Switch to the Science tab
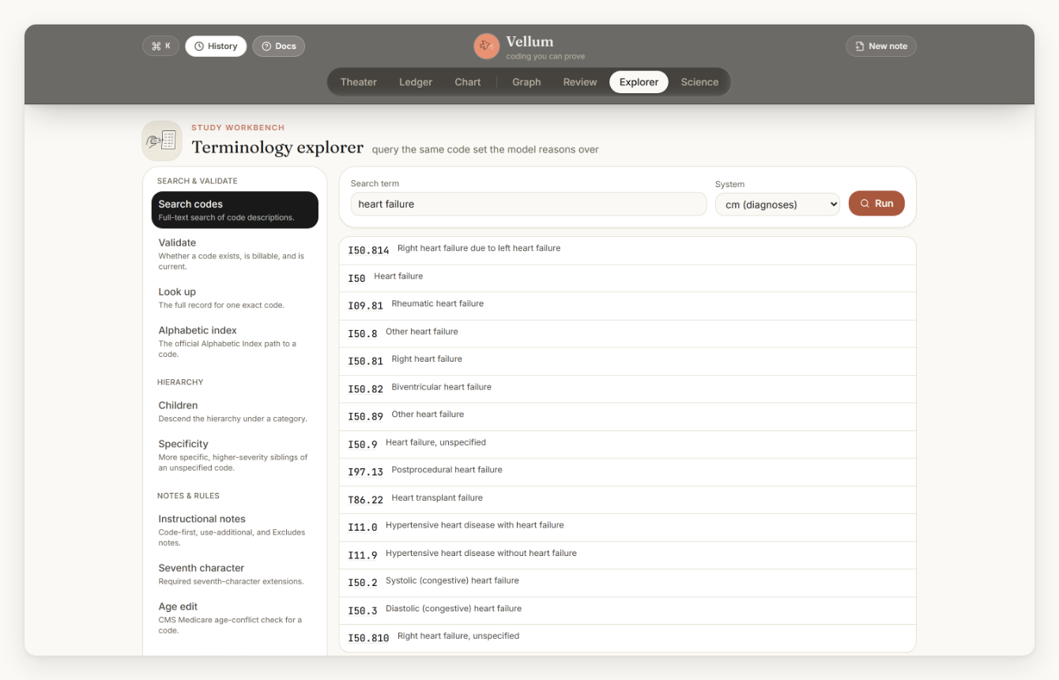The image size is (1059, 680). pyautogui.click(x=699, y=82)
